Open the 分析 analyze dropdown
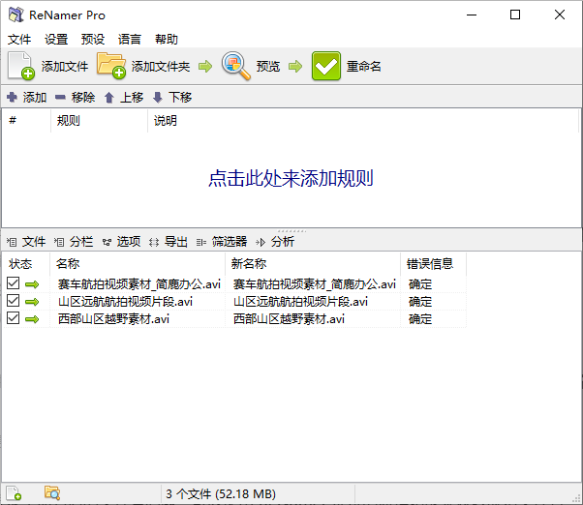Viewport: 583px width, 505px height. click(275, 242)
